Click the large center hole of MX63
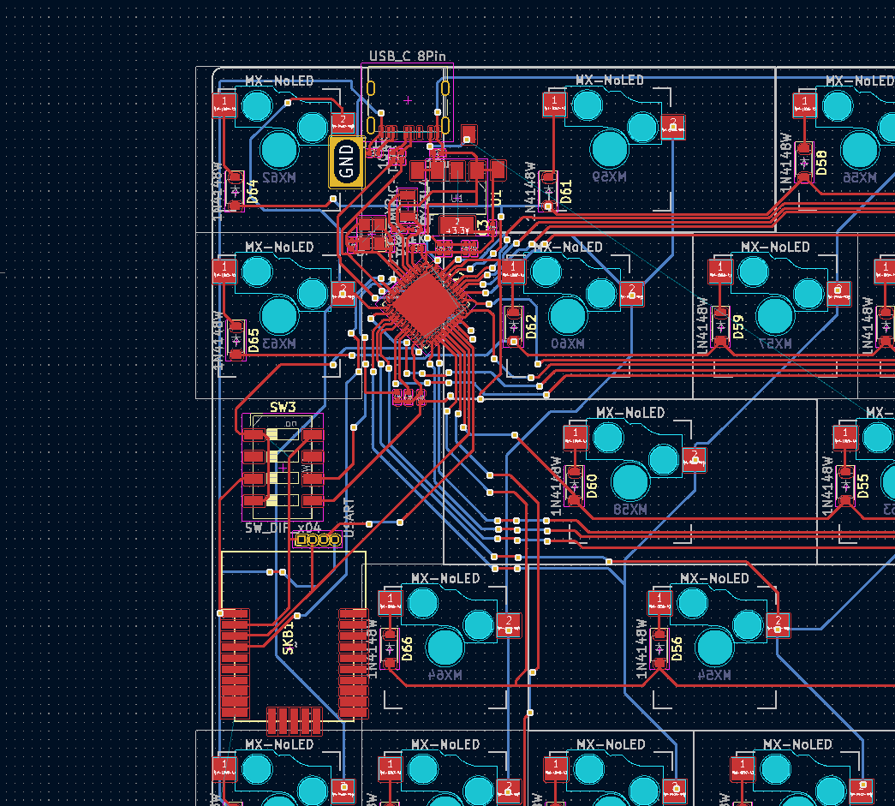 pos(279,316)
